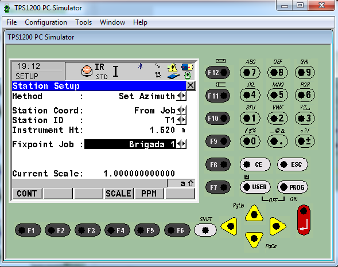Click the numeric key 1 STU

tap(250, 118)
